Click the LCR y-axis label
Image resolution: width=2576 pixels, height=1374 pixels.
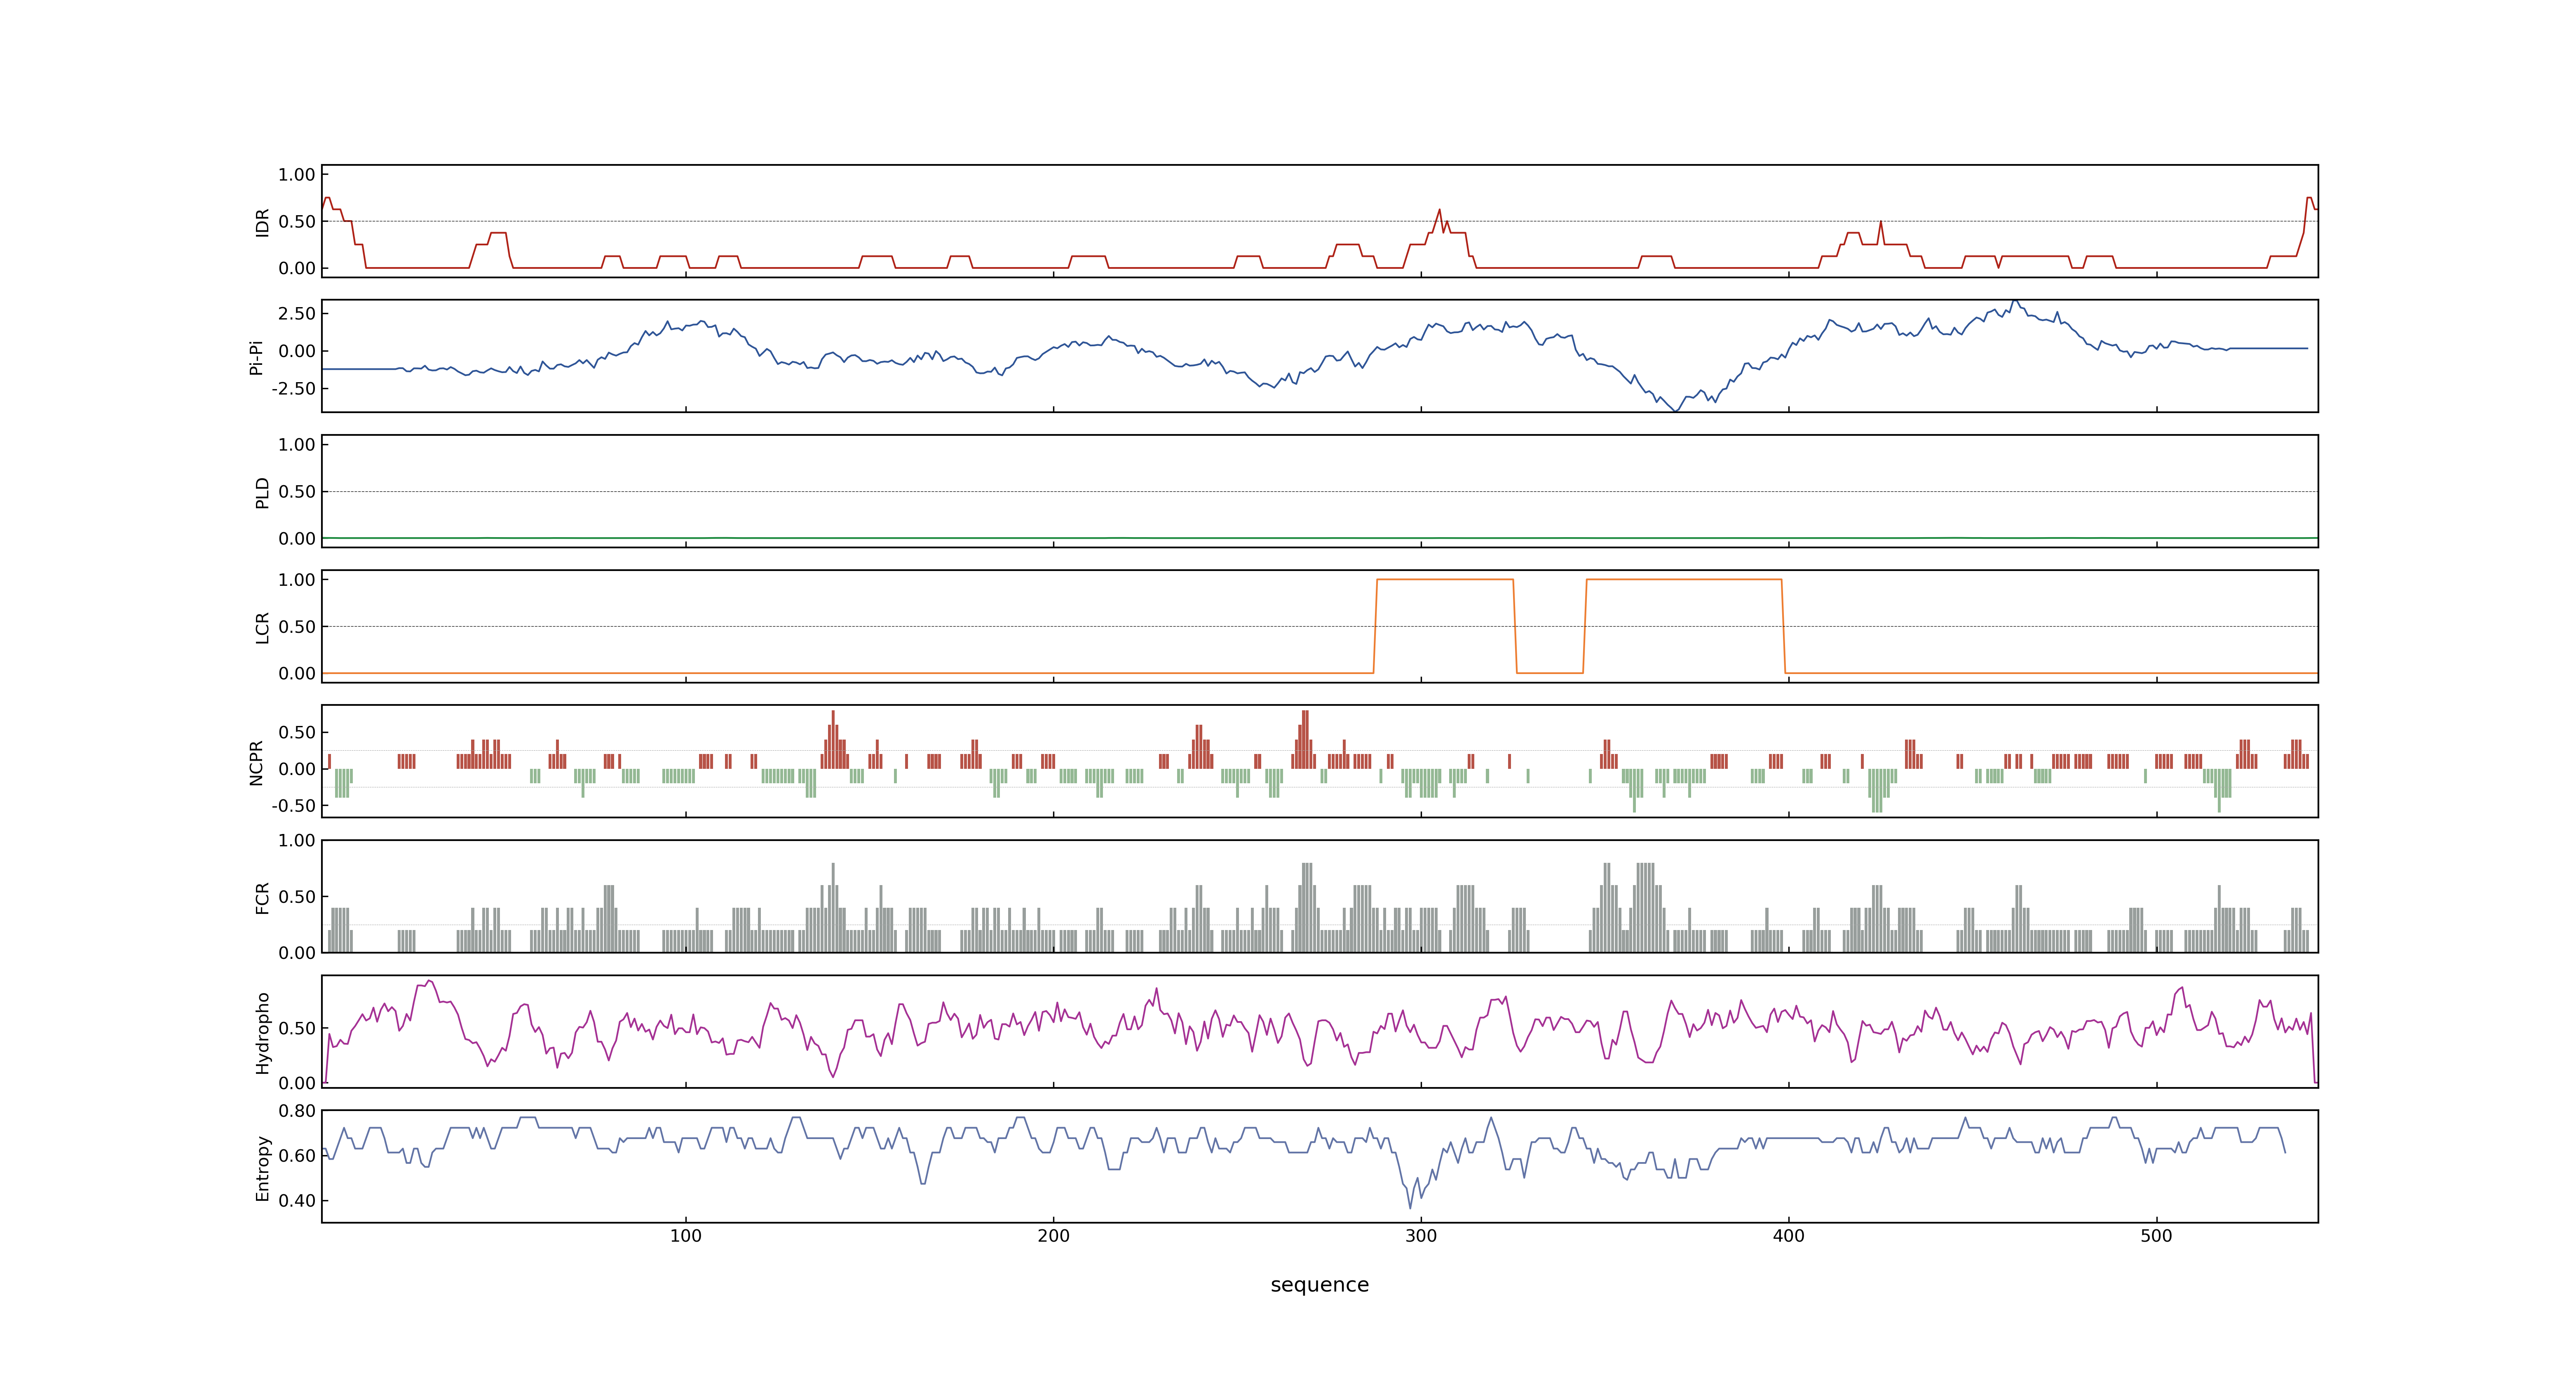click(262, 627)
